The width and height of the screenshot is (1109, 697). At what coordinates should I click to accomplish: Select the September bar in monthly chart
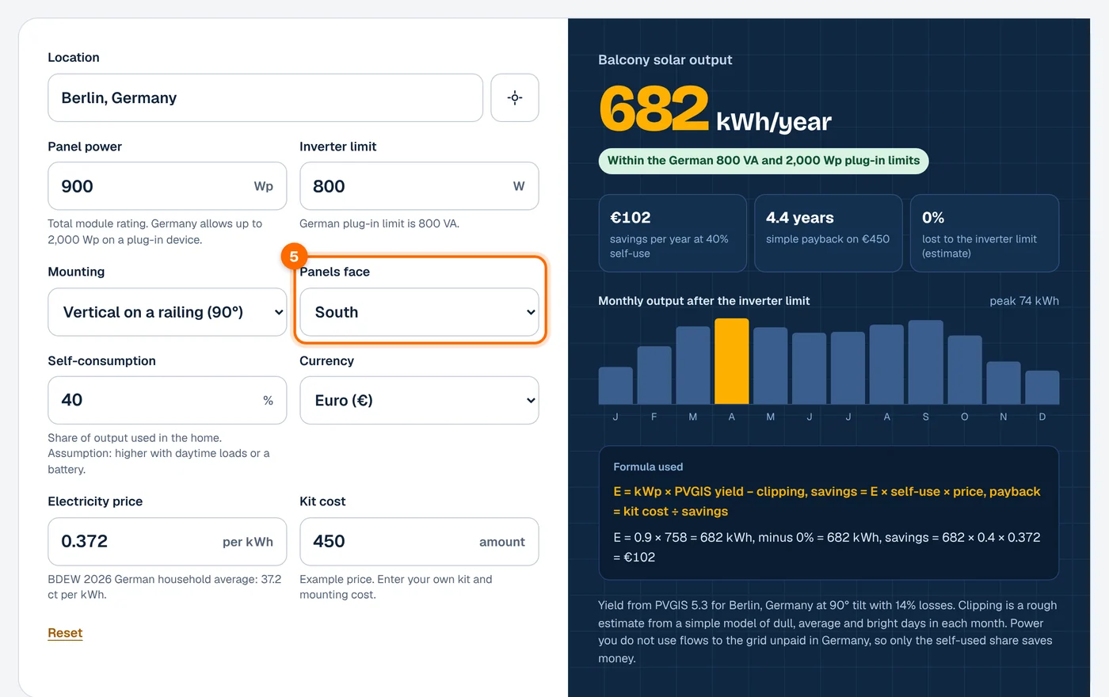(925, 362)
